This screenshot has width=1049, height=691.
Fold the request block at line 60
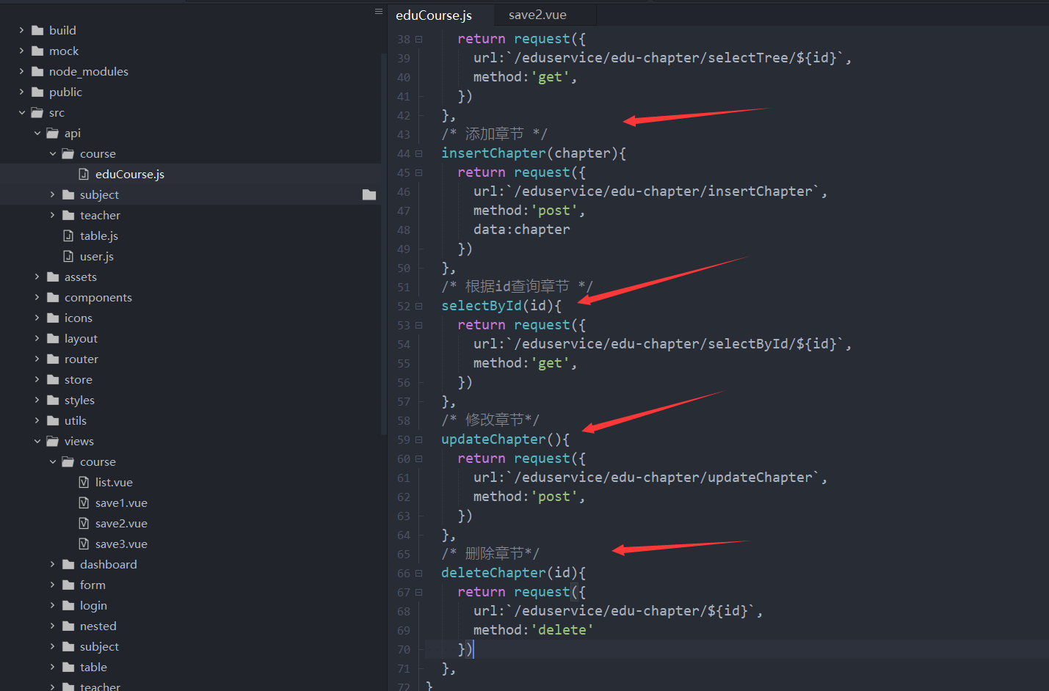tap(419, 458)
